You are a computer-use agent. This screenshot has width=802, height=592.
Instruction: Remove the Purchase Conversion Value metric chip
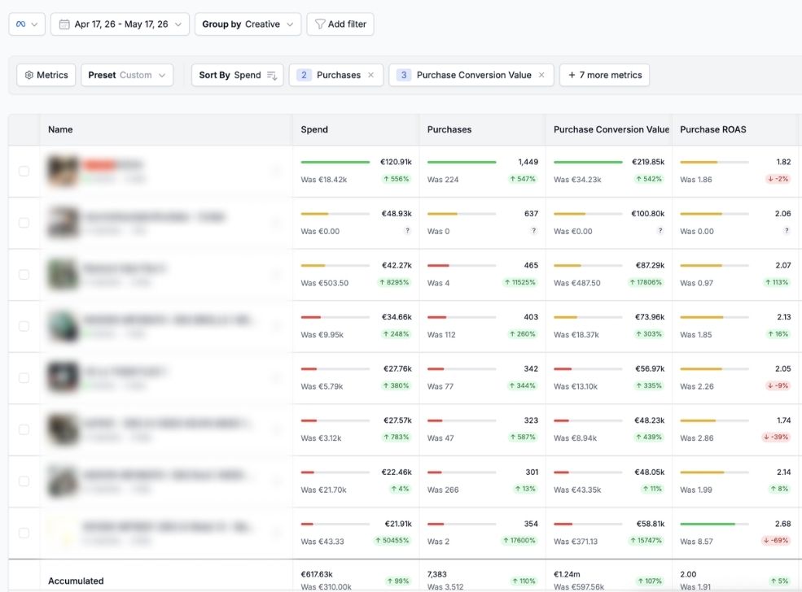541,75
